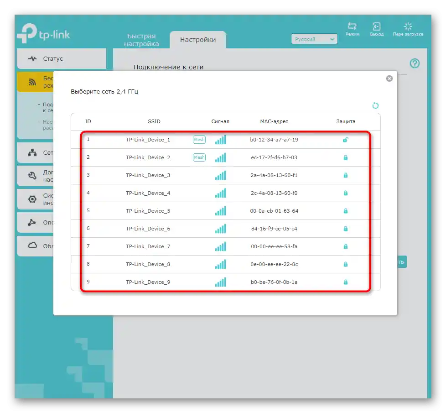Click the Mesh badge of TP-Link_Device_2
The width and height of the screenshot is (446, 413).
click(x=199, y=157)
